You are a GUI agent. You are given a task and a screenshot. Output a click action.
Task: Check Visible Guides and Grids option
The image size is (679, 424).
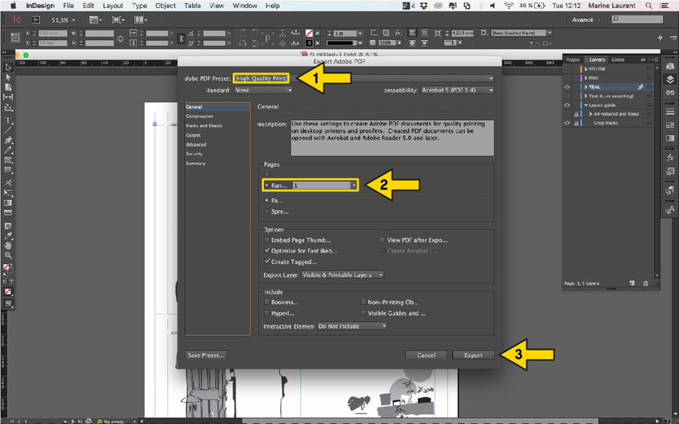364,313
